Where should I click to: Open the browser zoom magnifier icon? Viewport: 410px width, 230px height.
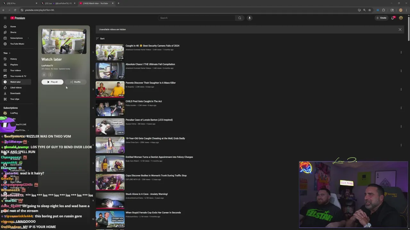click(364, 10)
